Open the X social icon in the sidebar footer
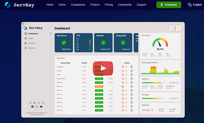204x123 pixels. point(37,107)
